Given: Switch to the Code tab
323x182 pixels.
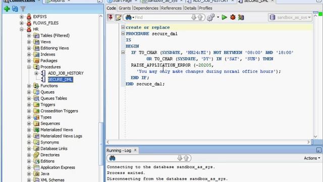Looking at the screenshot, I should [111, 8].
